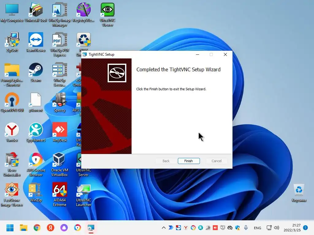
Task: Select the Uninstall Tool desktop icon
Action: (36, 12)
